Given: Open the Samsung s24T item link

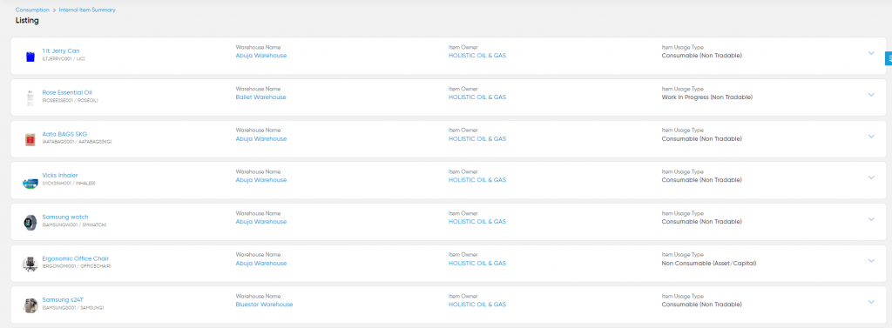Looking at the screenshot, I should click(63, 299).
